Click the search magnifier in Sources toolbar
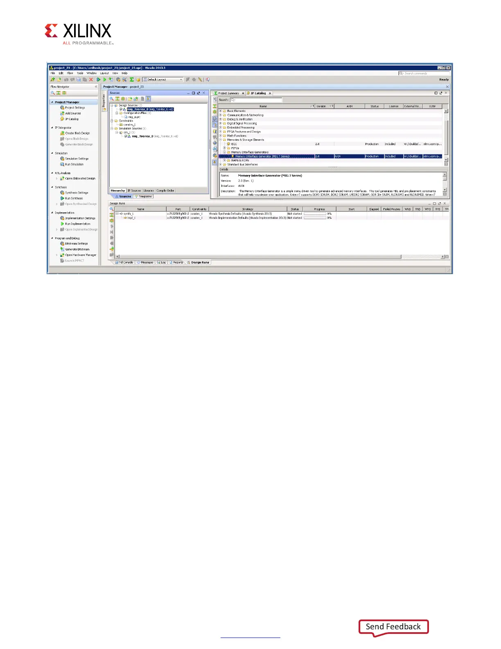 pos(111,99)
